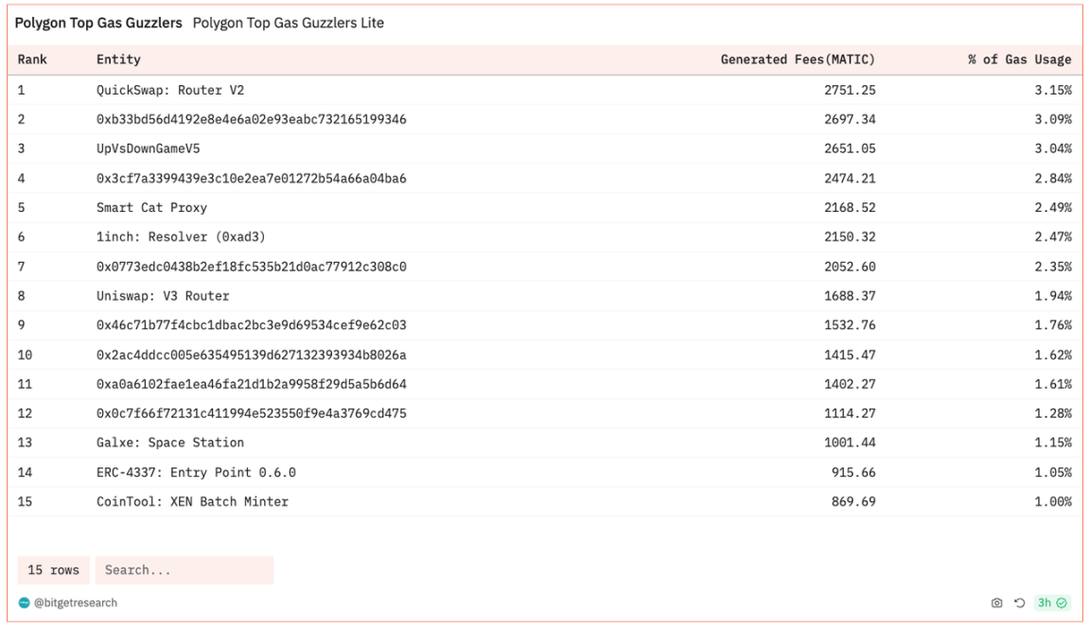Select the QuickSwap: Router V2 entity

(x=170, y=91)
